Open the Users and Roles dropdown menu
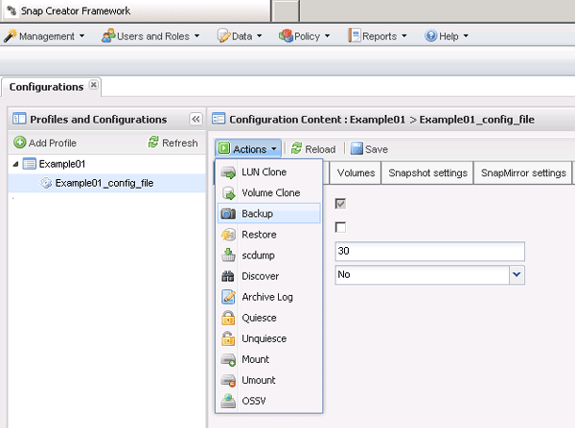Screen dimensions: 575x428 [150, 36]
